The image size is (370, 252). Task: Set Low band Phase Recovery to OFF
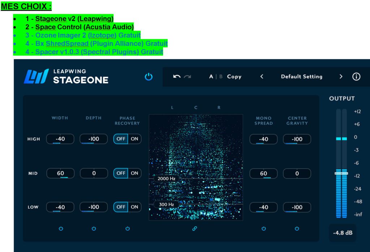(121, 207)
